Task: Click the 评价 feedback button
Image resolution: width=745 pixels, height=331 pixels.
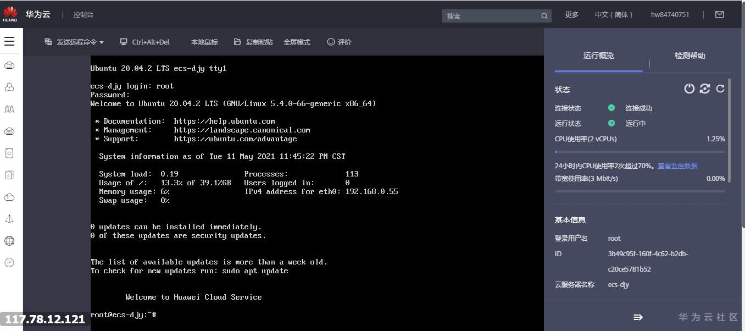Action: [339, 42]
